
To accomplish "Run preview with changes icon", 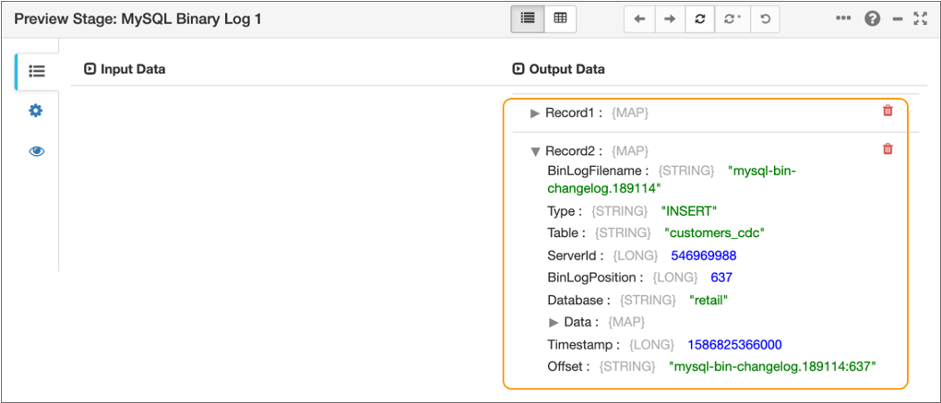I will (x=732, y=18).
